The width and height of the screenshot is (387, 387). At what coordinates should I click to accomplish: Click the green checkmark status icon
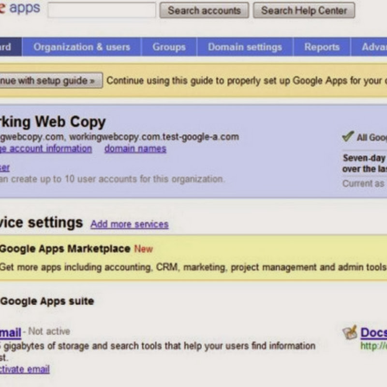(348, 136)
